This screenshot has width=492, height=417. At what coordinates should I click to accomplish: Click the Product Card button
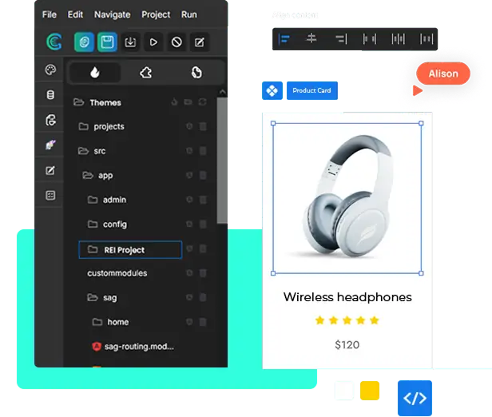pyautogui.click(x=311, y=91)
